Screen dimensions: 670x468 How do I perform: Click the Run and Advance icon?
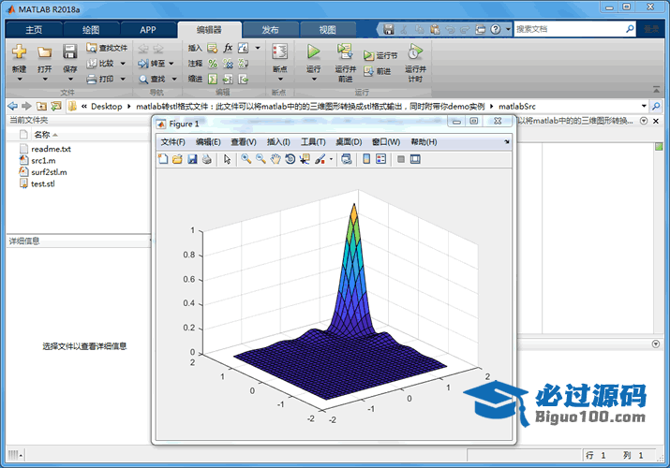coord(345,51)
